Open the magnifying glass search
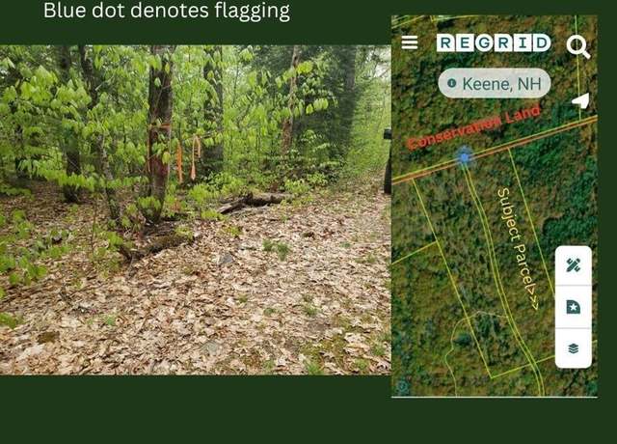The width and height of the screenshot is (617, 444). point(578,47)
